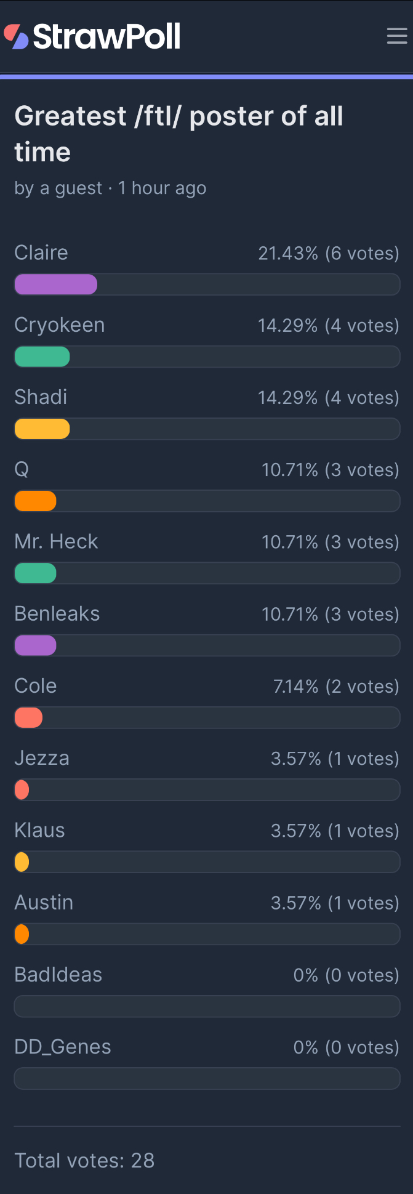413x1194 pixels.
Task: Select the poll title heading
Action: coord(178,134)
